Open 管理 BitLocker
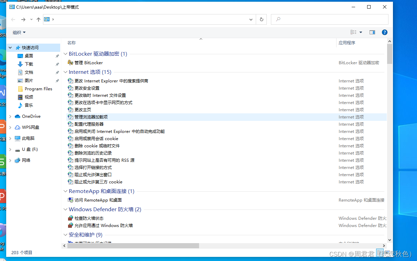 click(89, 63)
